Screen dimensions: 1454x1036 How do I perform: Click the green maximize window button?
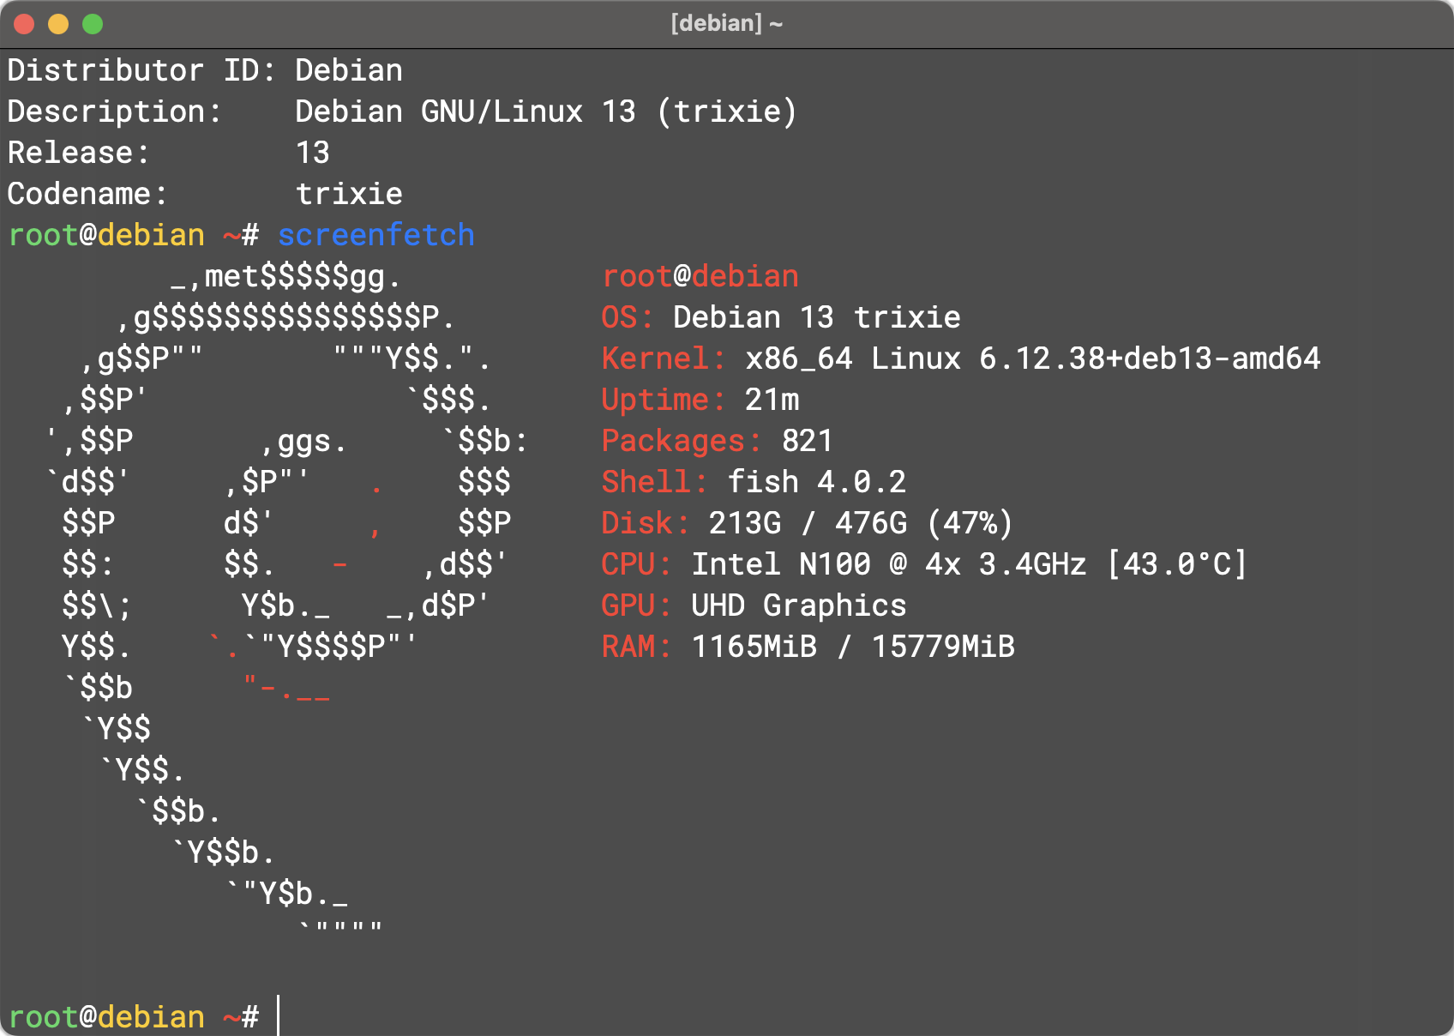[x=93, y=24]
